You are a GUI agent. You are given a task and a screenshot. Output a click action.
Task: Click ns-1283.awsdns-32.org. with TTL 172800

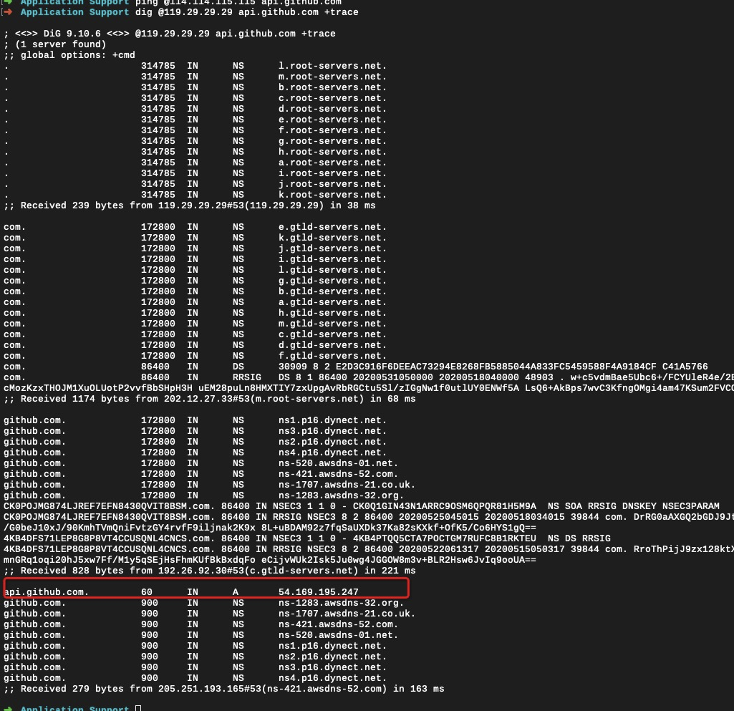point(341,495)
